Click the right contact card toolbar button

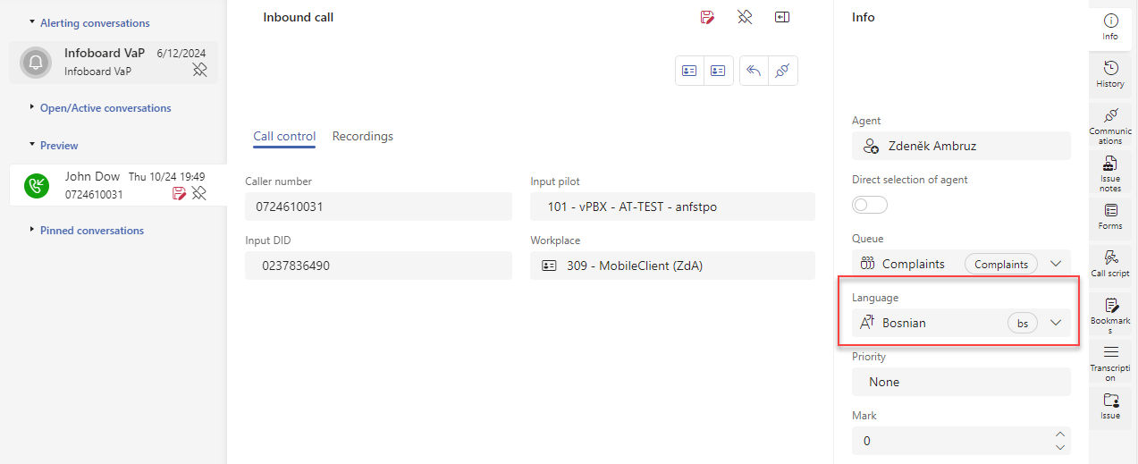pyautogui.click(x=718, y=71)
